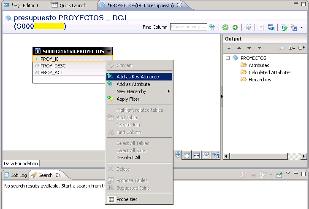Open dropdown arrow on the PROYECTOS table header
Screen dimensions: 309x209
109,51
